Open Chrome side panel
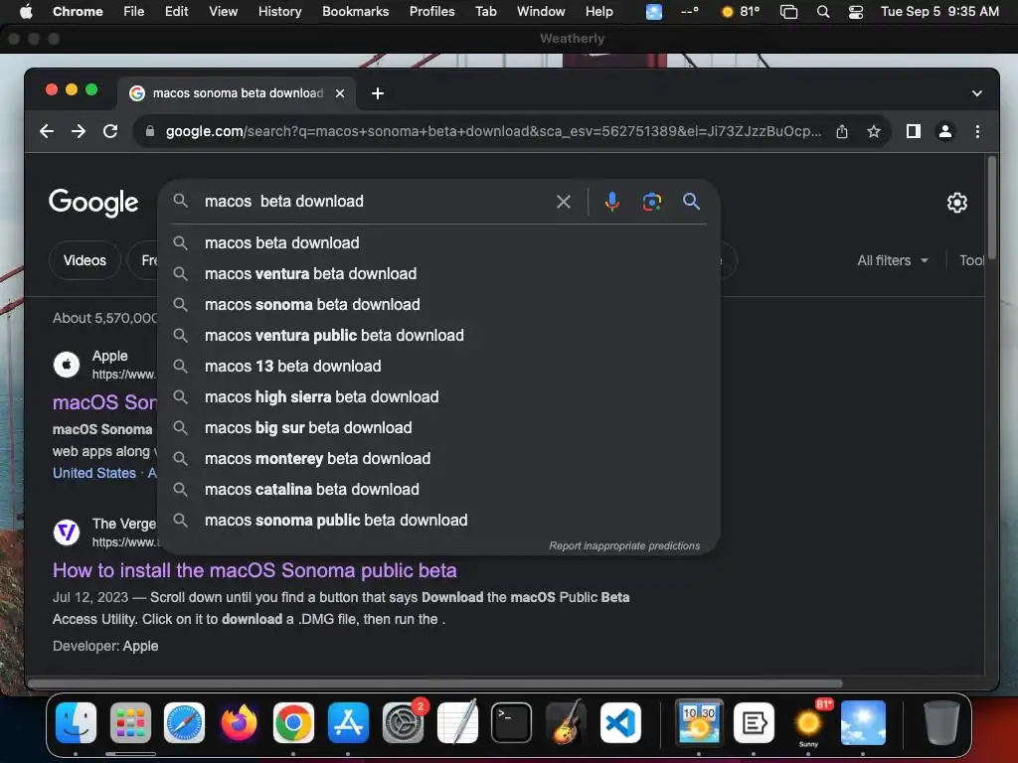The image size is (1018, 763). [914, 132]
